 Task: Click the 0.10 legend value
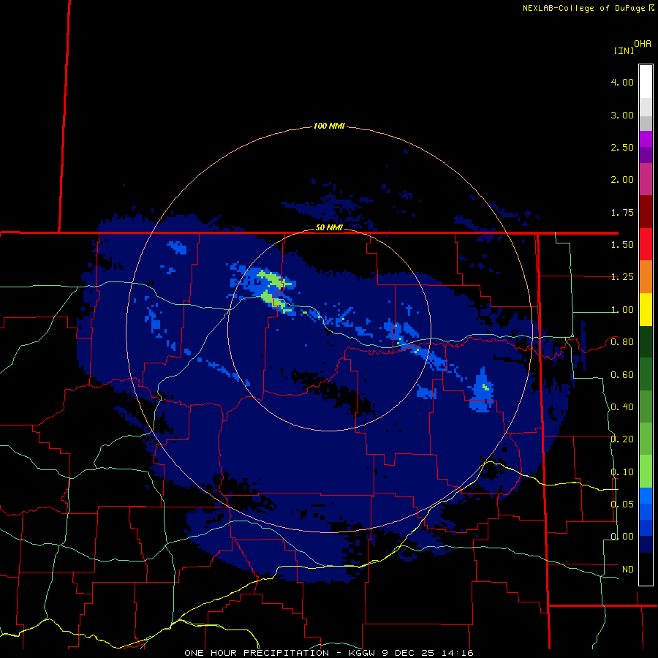(x=622, y=472)
